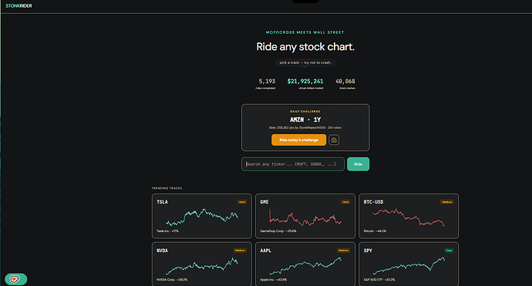
Task: Open the SPY trending track card
Action: pyautogui.click(x=409, y=264)
